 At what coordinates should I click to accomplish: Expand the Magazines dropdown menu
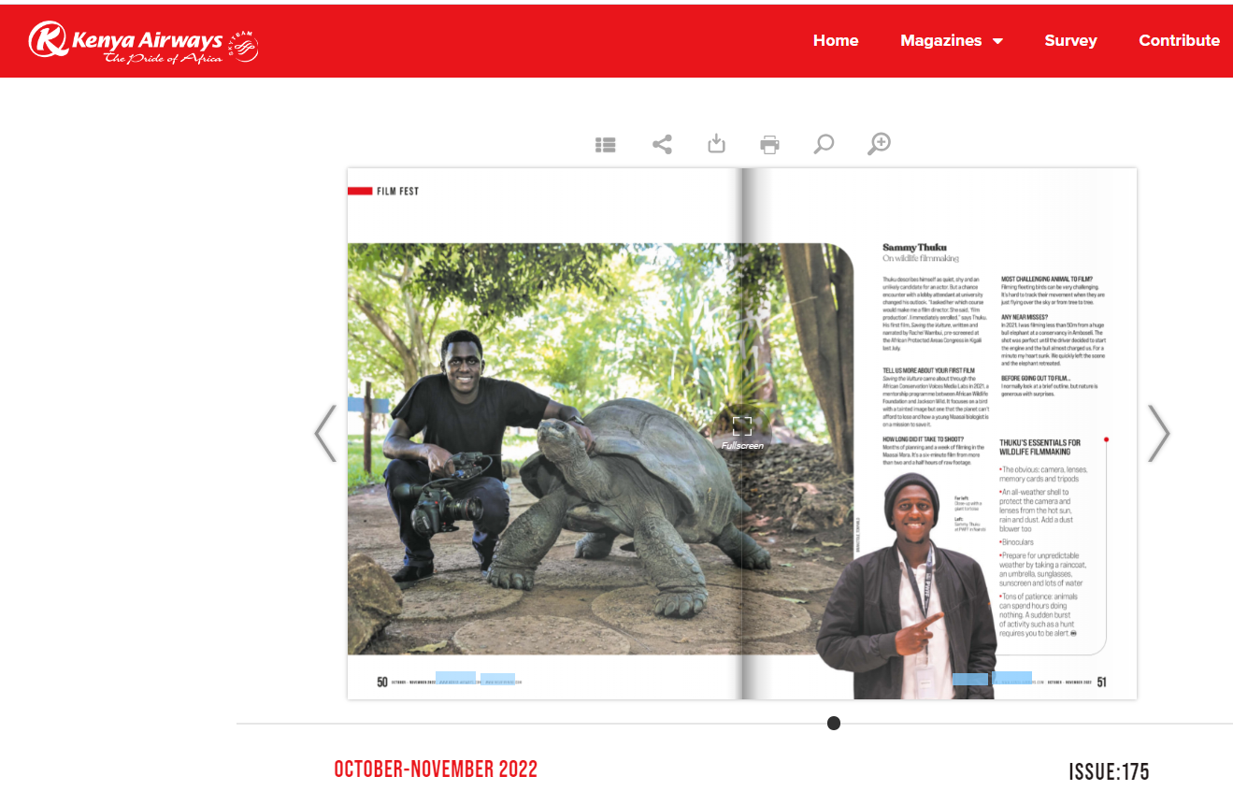click(951, 40)
